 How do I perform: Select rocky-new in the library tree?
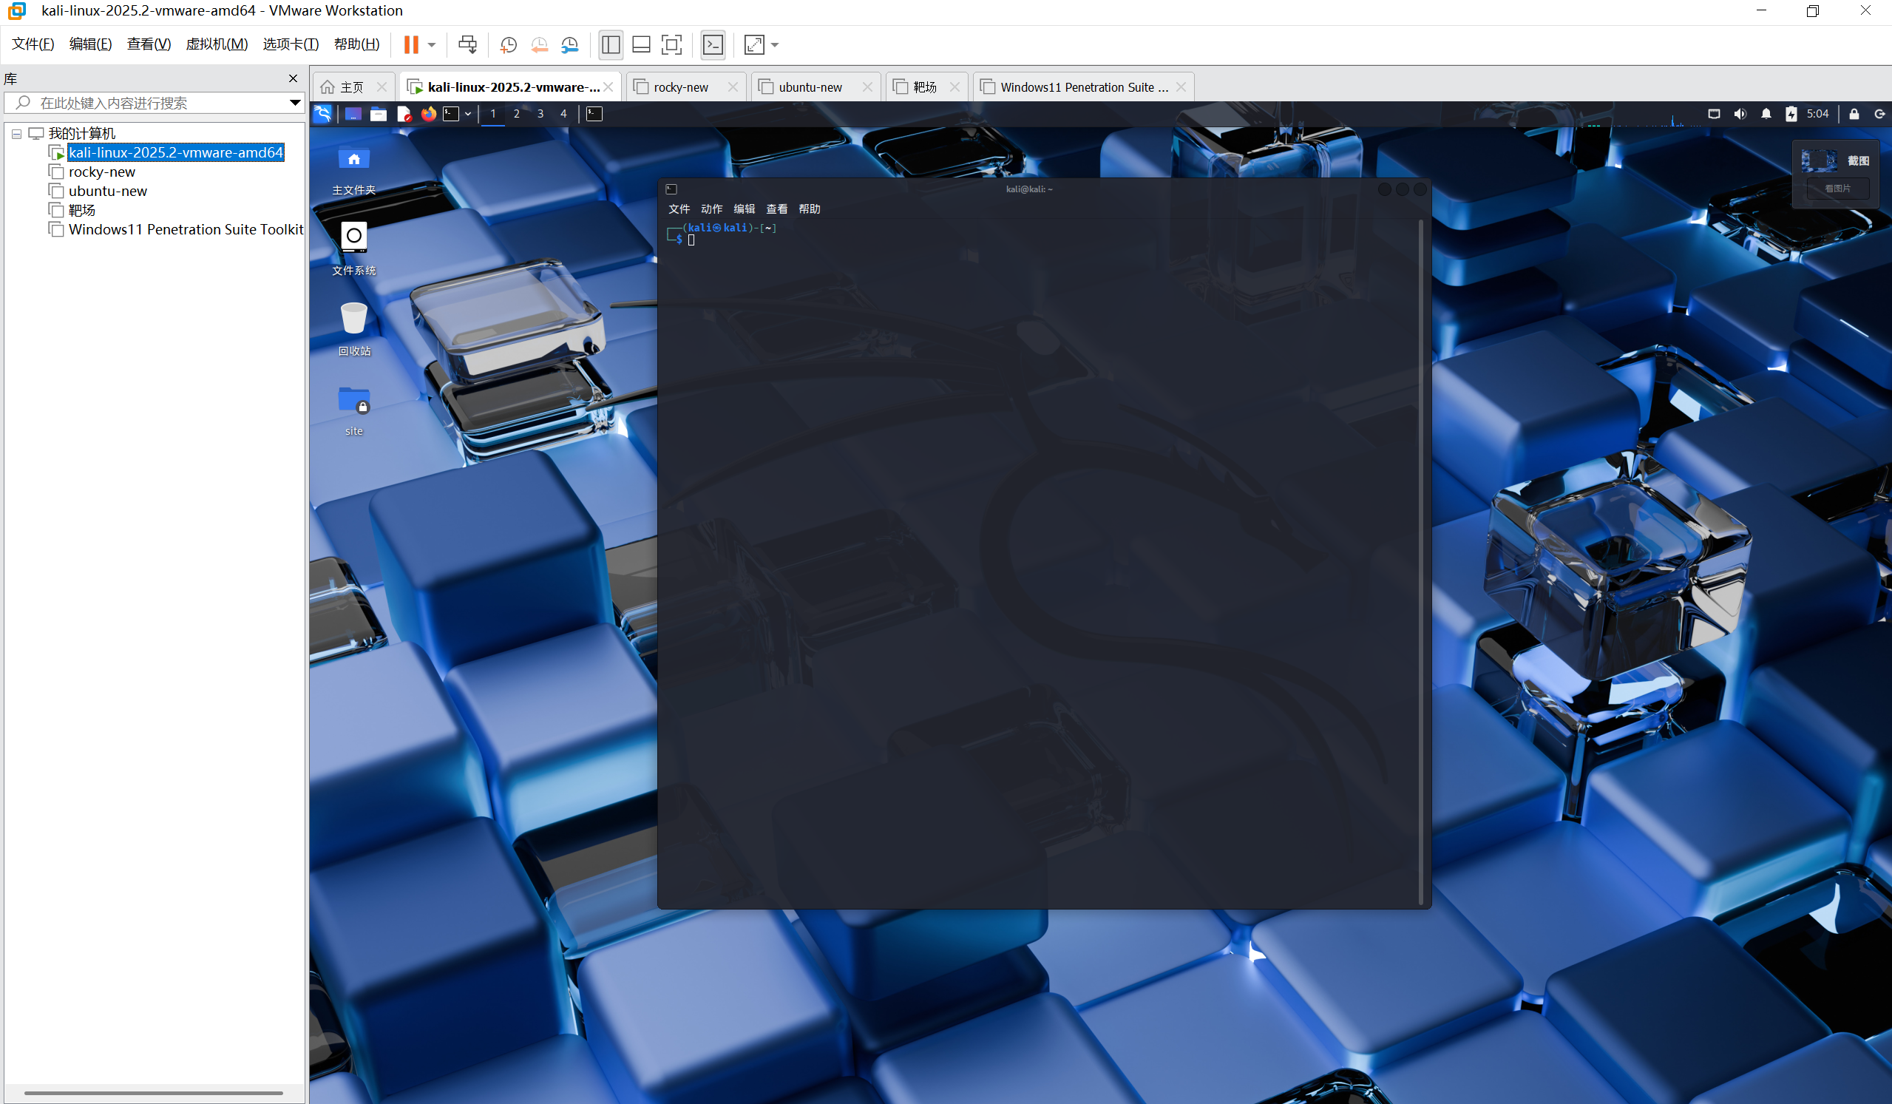coord(101,172)
